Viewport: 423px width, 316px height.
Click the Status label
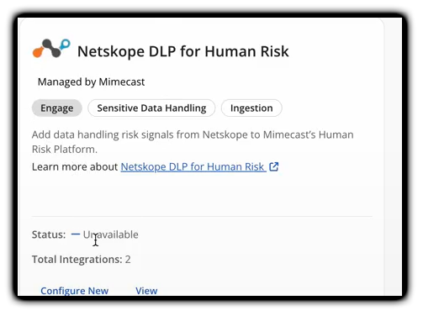click(49, 234)
